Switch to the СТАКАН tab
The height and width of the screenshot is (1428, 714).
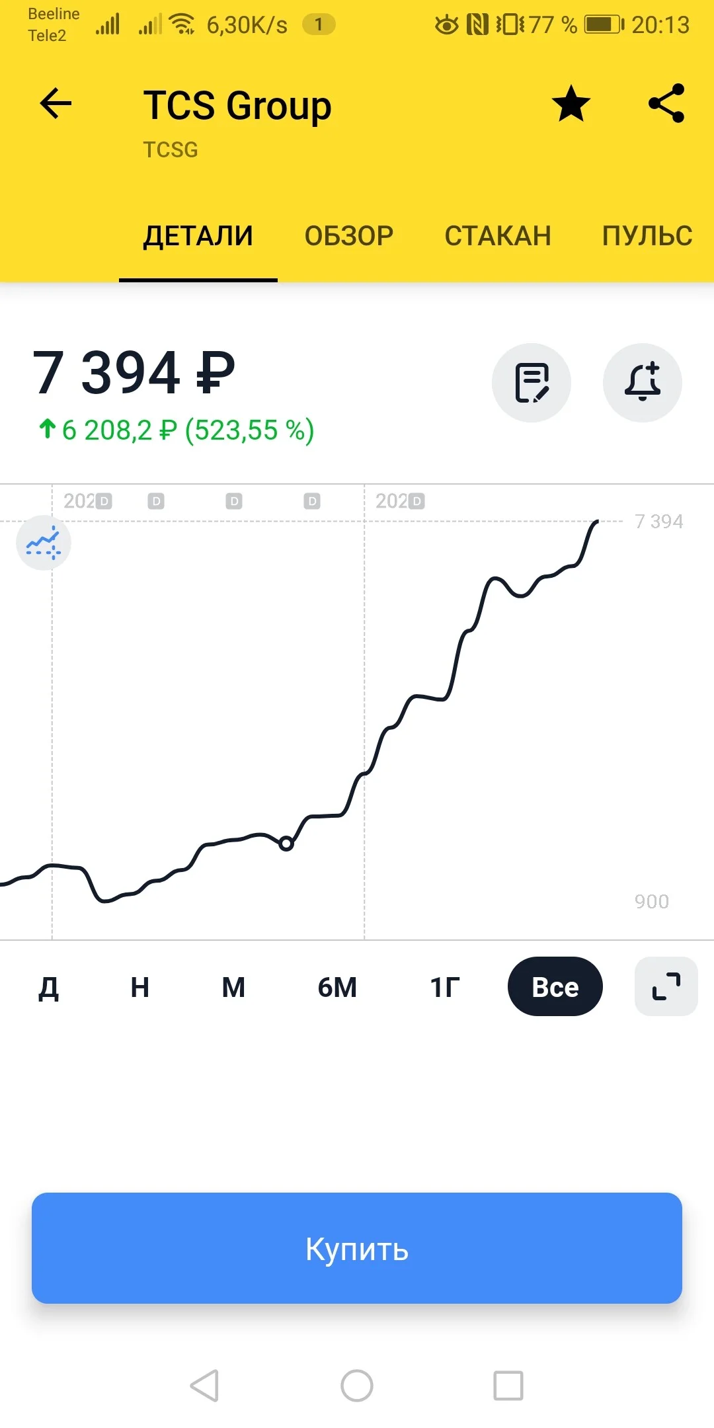click(498, 236)
